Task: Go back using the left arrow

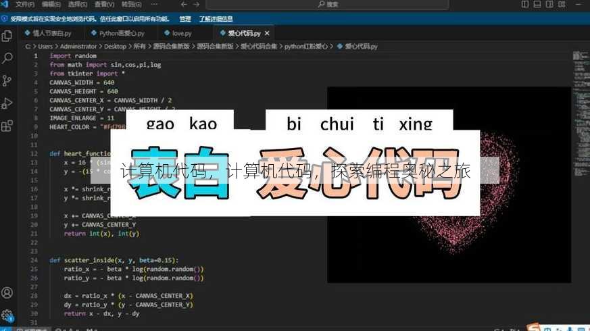Action: tap(184, 5)
